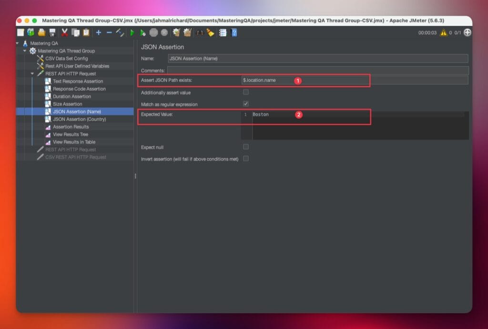Click the New test plan icon
Screen dimensions: 488x329
click(x=20, y=32)
